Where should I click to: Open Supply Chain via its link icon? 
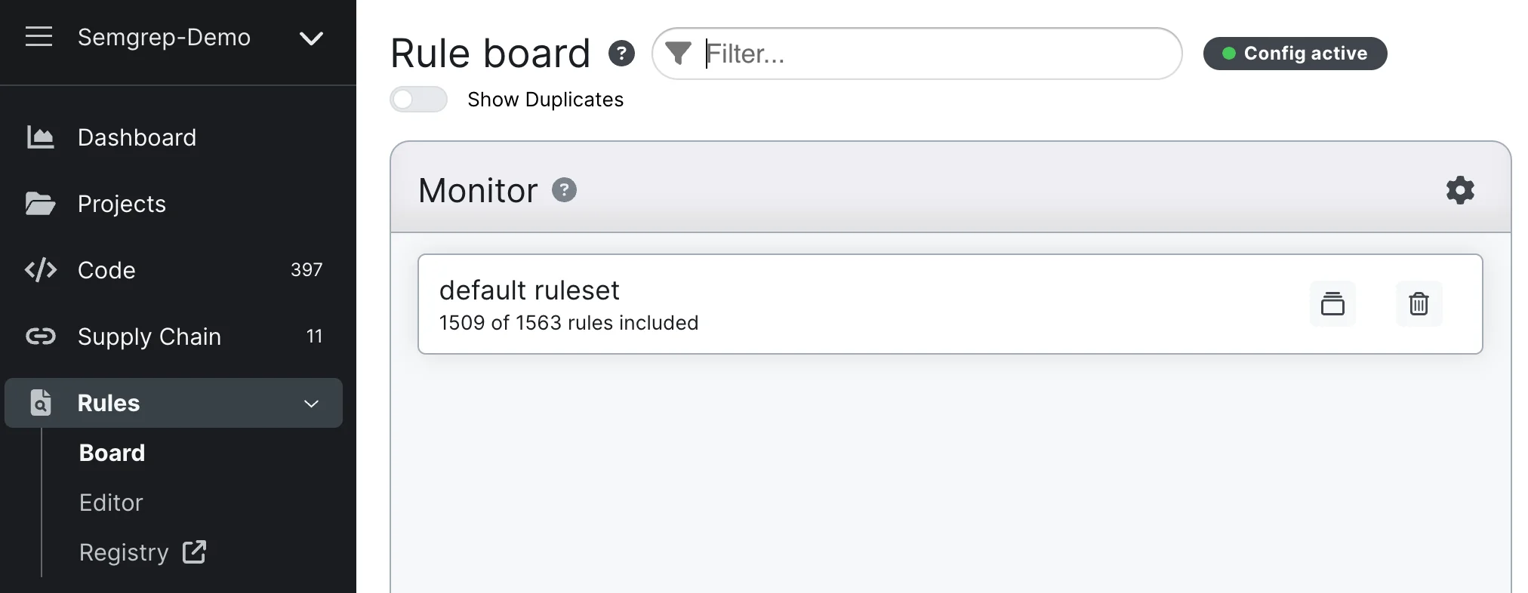coord(40,336)
